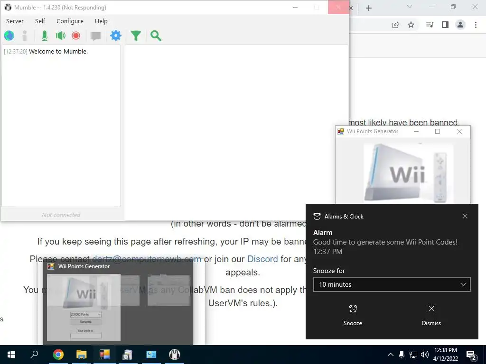Select the third taskbar preview thumbnail
The width and height of the screenshot is (486, 364).
(x=169, y=290)
